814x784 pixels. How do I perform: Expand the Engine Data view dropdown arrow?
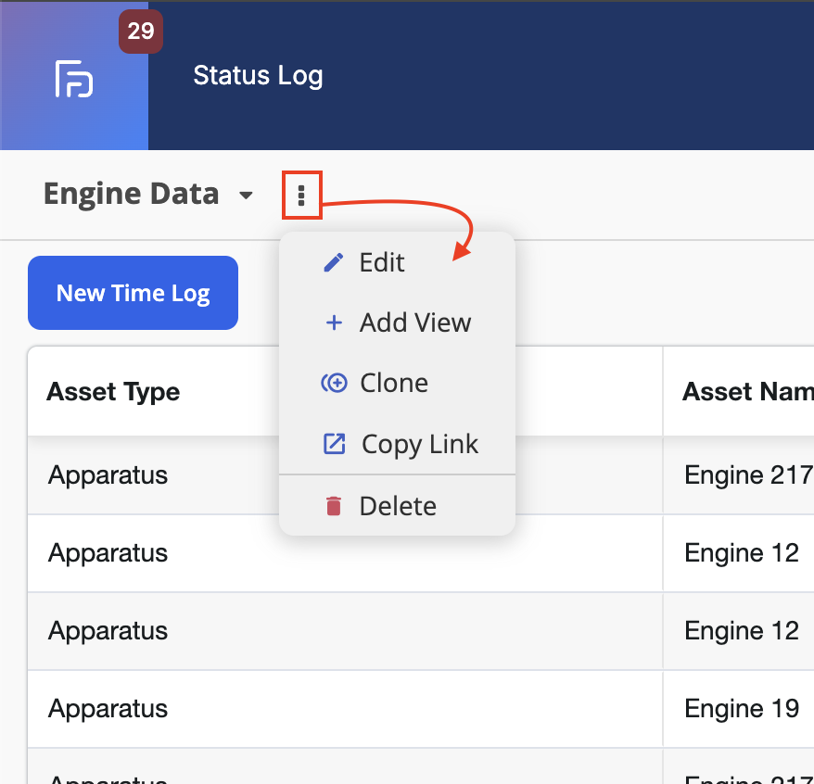(x=246, y=196)
